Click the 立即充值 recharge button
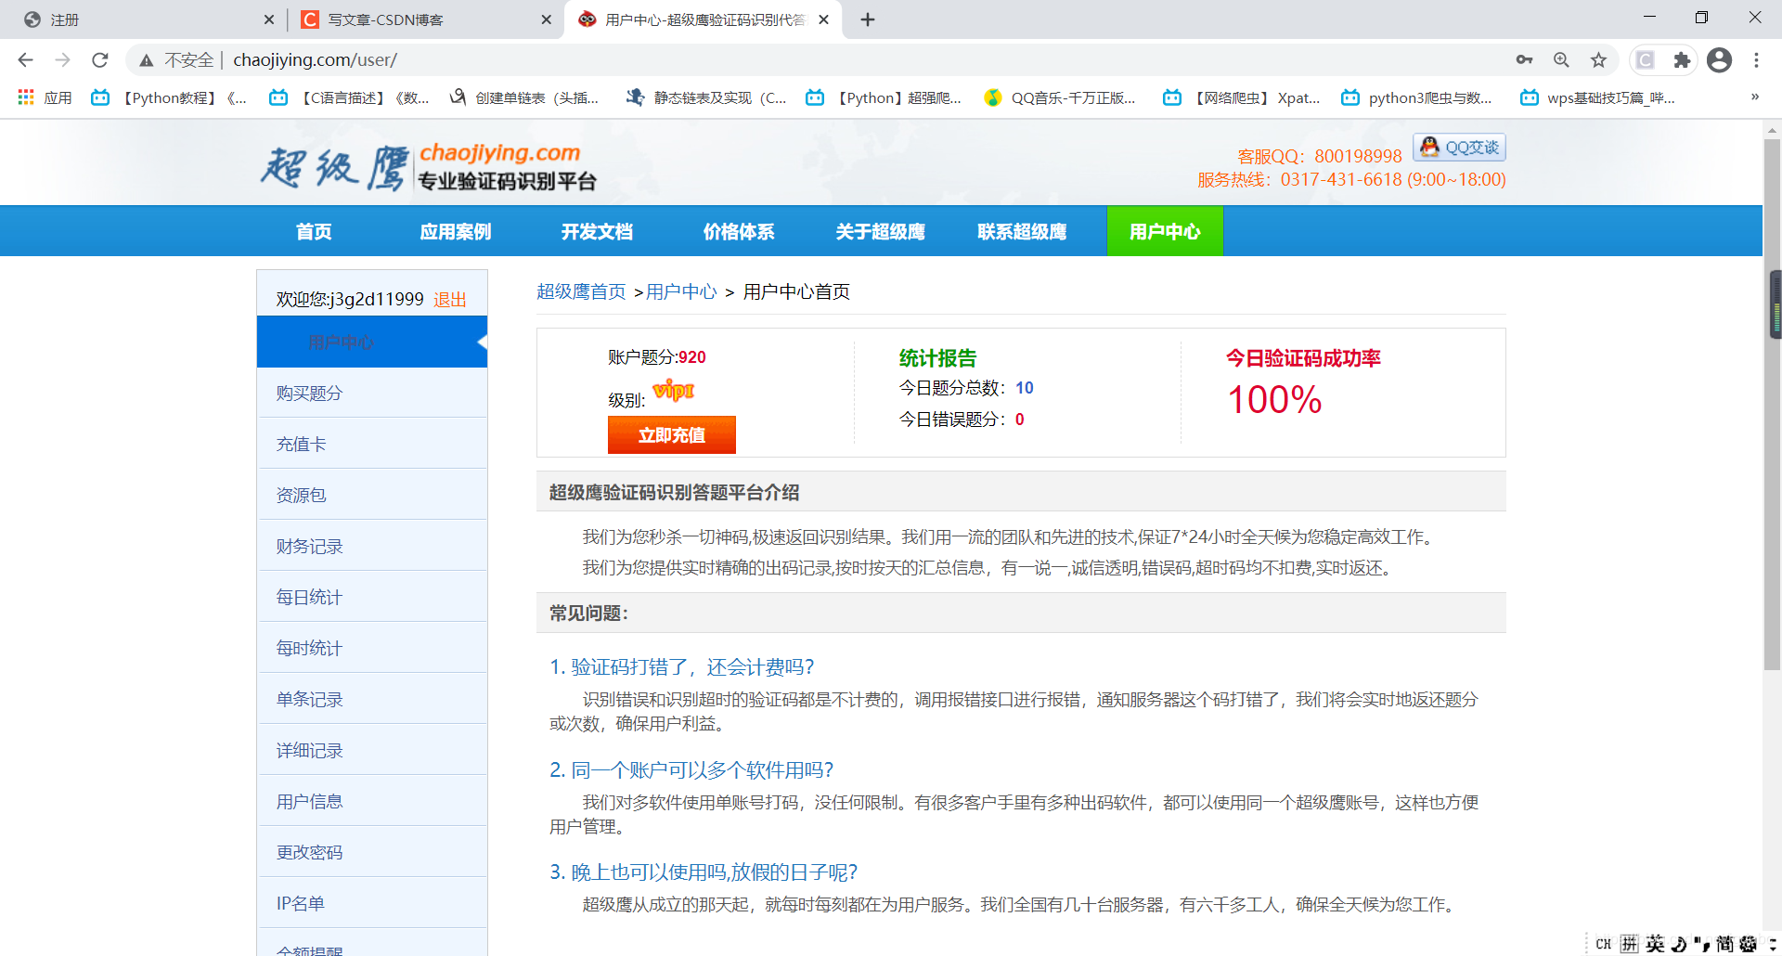 pyautogui.click(x=671, y=434)
